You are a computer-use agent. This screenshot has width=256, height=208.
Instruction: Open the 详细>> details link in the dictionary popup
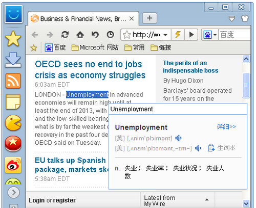point(226,126)
